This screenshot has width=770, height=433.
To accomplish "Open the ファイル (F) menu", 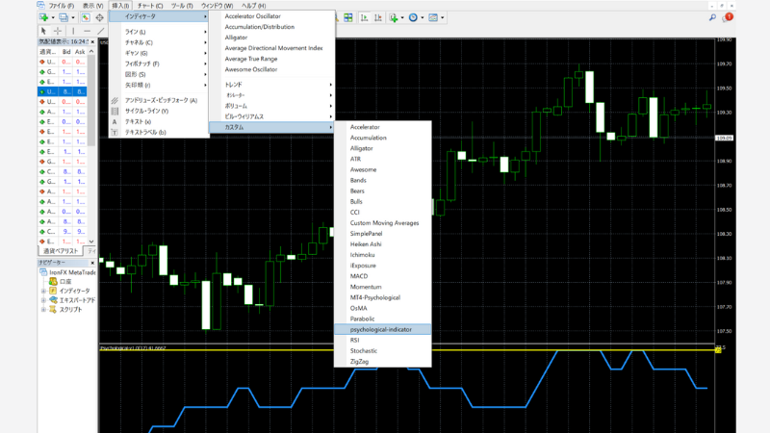I will pos(61,6).
